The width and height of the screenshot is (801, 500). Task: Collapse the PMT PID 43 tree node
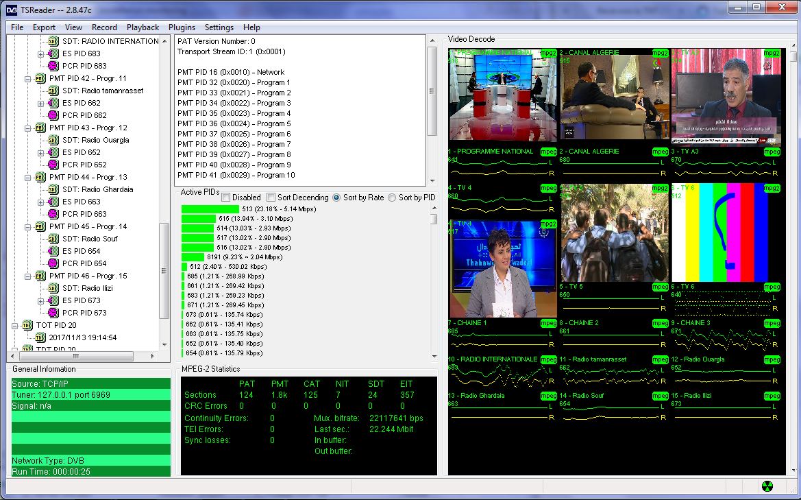click(x=28, y=128)
